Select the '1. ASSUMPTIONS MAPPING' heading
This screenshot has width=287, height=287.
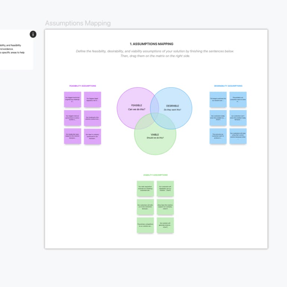[152, 44]
